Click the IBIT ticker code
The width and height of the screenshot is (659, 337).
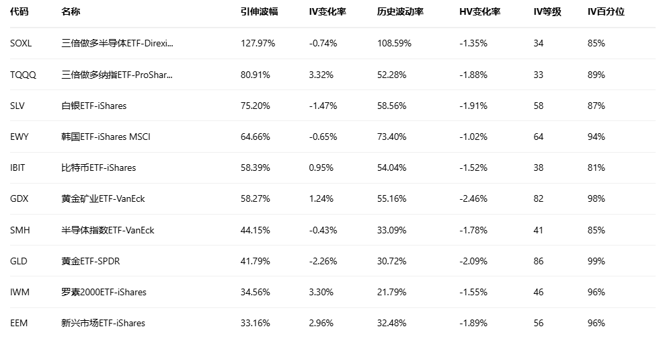coord(18,167)
